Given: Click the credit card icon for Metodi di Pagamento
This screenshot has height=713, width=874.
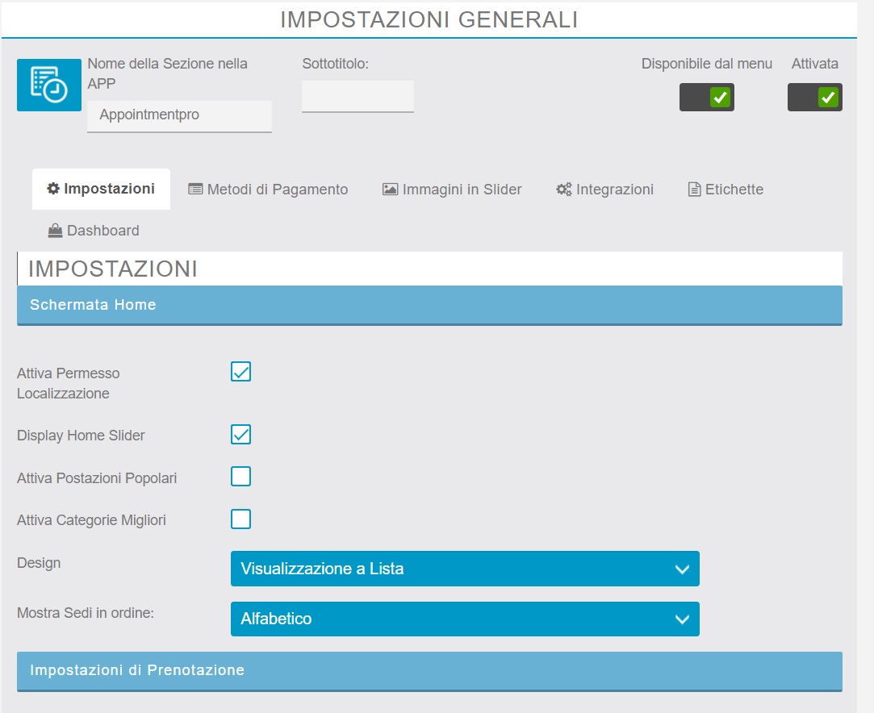Looking at the screenshot, I should (x=195, y=190).
